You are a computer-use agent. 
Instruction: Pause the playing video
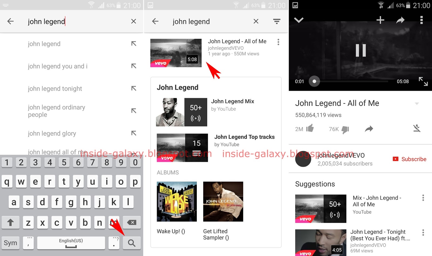click(360, 50)
